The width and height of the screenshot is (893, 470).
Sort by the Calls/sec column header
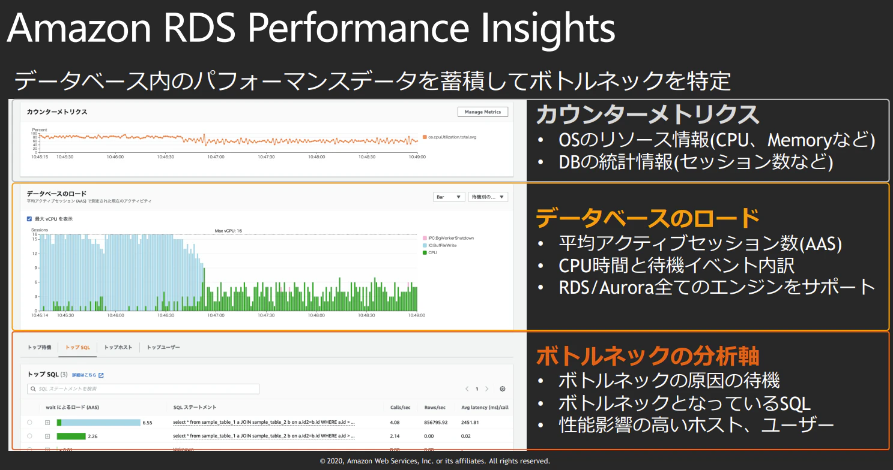pyautogui.click(x=401, y=408)
